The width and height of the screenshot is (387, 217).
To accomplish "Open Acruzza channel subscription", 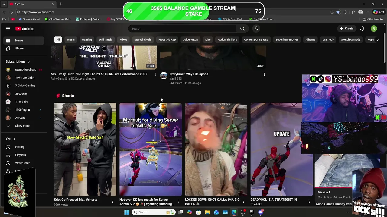I will click(x=24, y=118).
